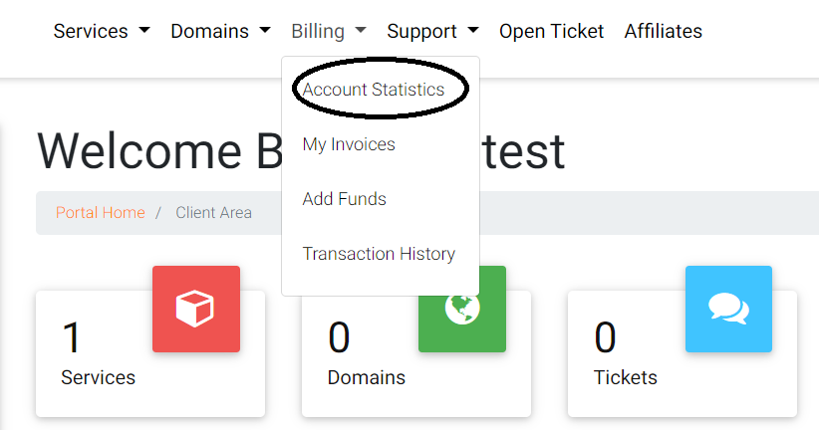Click the blue Tickets chat bubbles icon
The image size is (819, 430).
click(728, 309)
